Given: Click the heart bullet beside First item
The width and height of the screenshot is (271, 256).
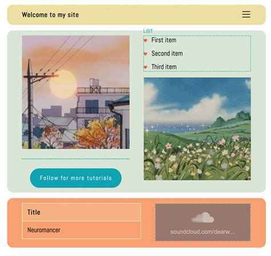Looking at the screenshot, I should 145,41.
